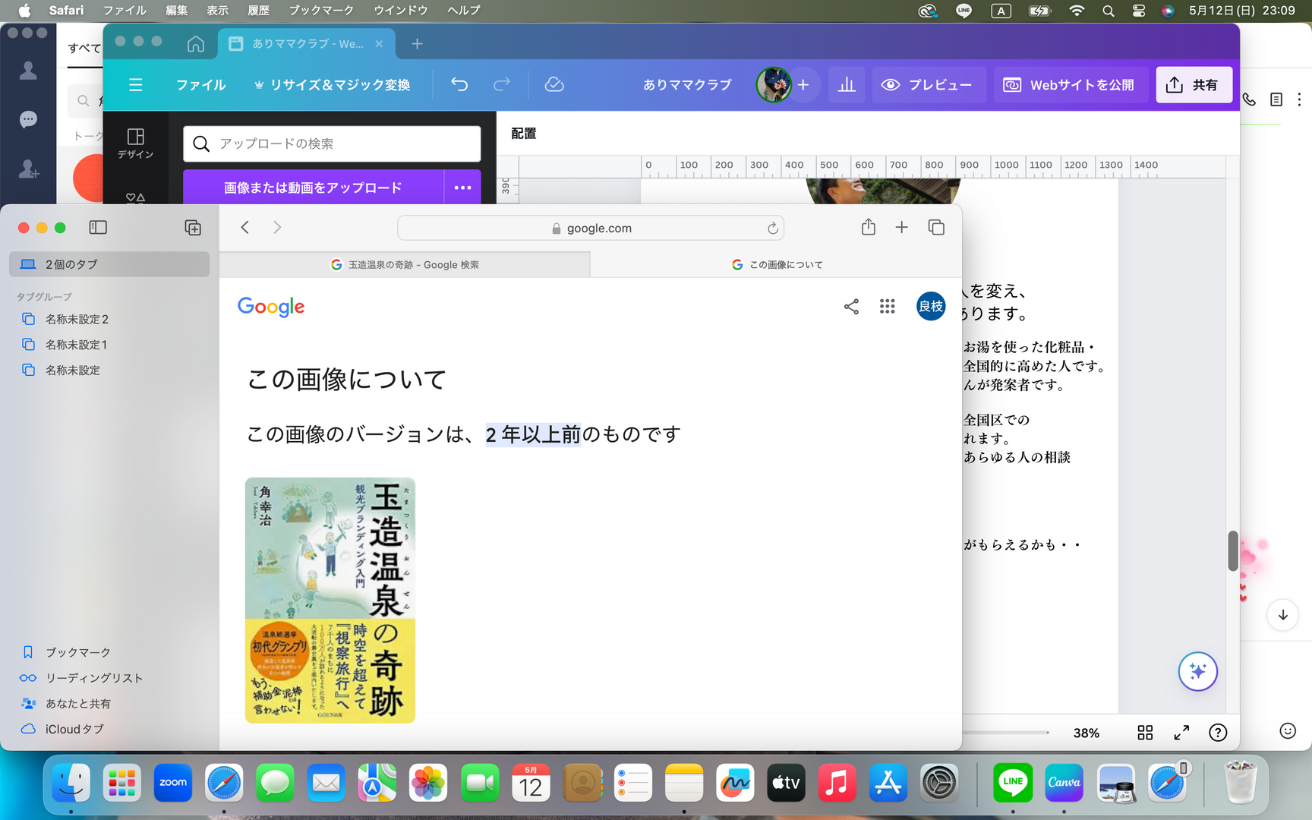Open Canva analytics chart icon
Screen dimensions: 1312x820
(x=847, y=85)
